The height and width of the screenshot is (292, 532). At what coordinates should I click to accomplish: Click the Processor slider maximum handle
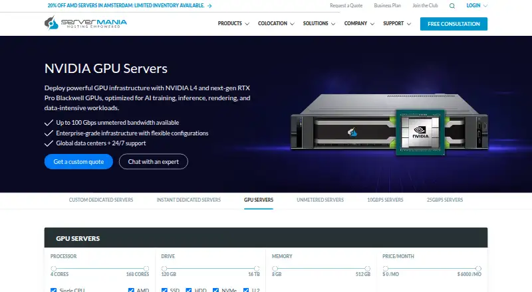click(146, 269)
